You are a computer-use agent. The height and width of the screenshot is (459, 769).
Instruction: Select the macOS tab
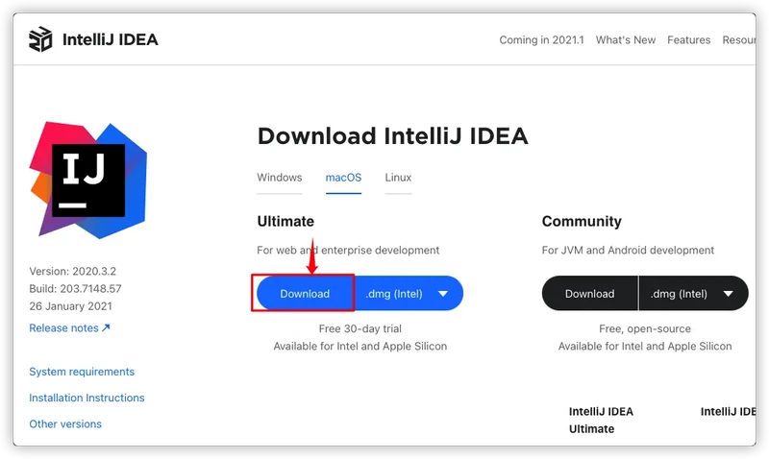pos(343,178)
